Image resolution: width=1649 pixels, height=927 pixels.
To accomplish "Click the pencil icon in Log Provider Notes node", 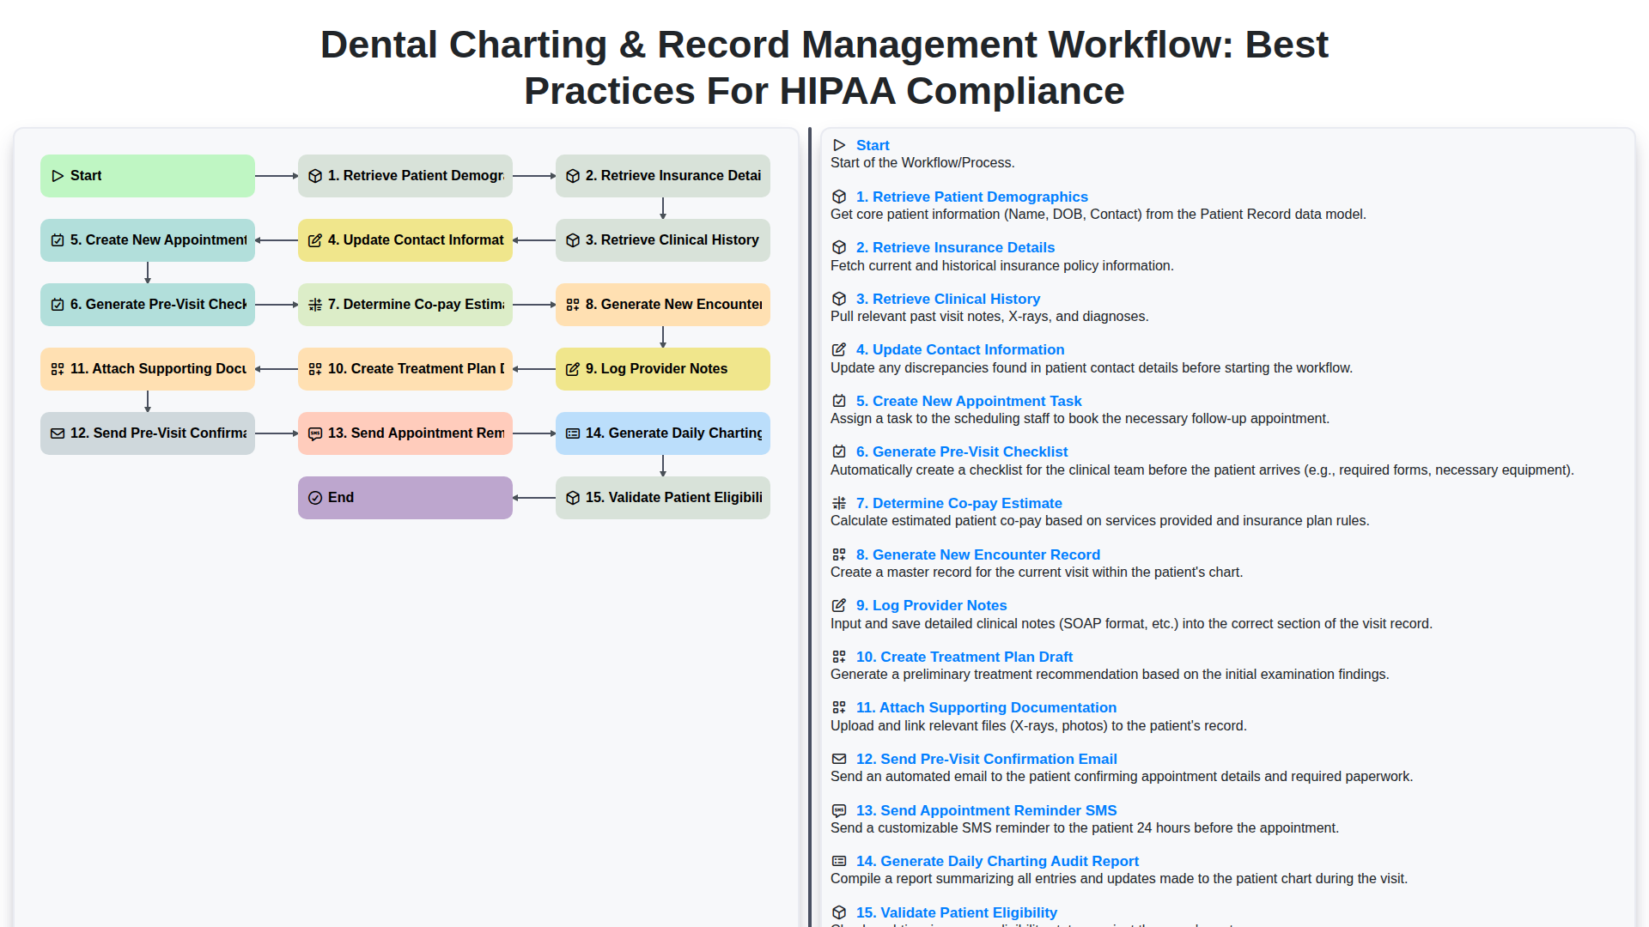I will (573, 369).
